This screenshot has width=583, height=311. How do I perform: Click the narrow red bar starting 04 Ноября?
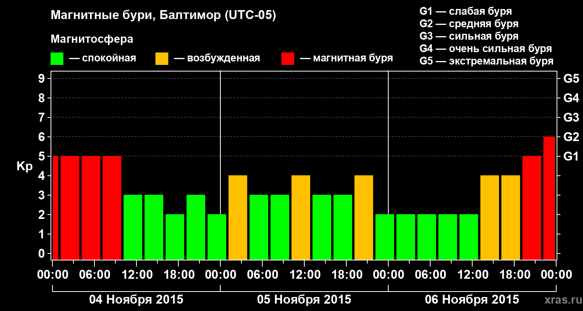coord(55,208)
